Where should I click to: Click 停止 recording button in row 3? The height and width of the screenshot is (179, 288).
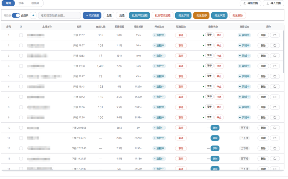click(219, 56)
